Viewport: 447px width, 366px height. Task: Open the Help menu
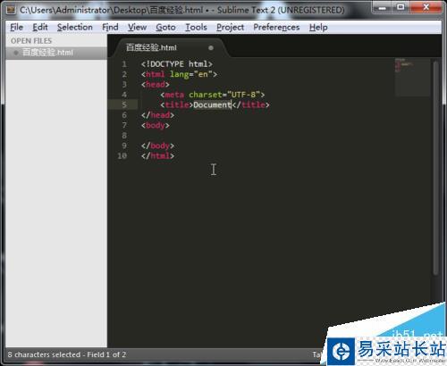(318, 27)
